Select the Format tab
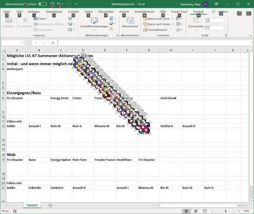This screenshot has height=214, width=254. click(198, 12)
